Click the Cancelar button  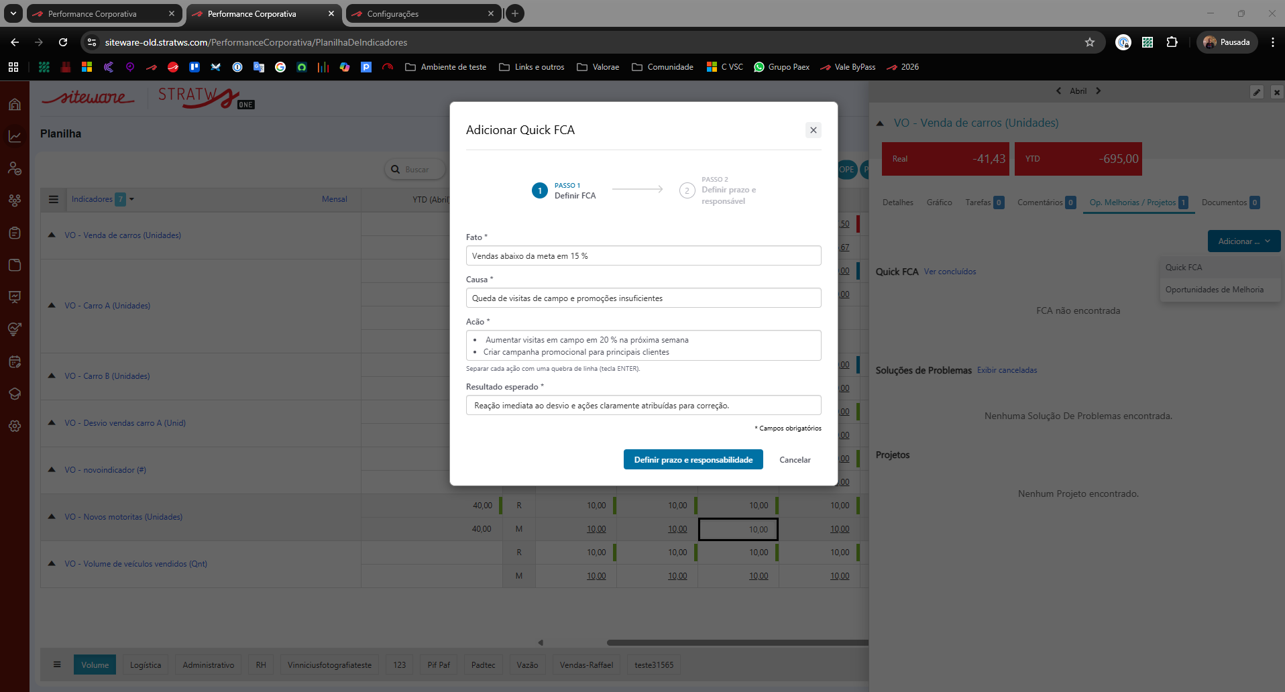click(795, 460)
